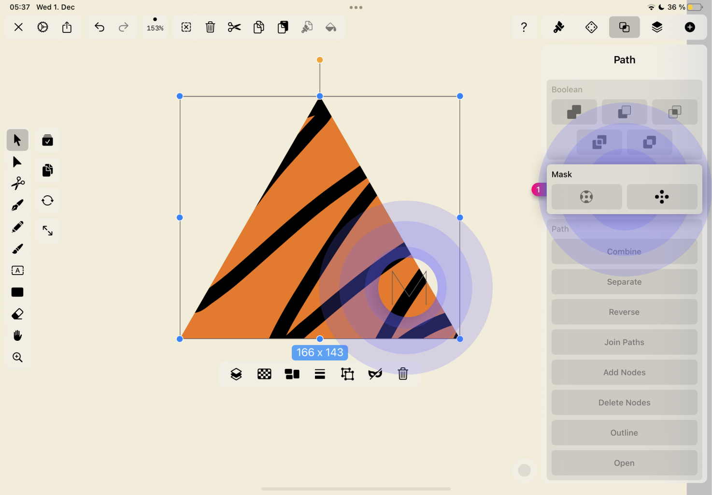The width and height of the screenshot is (712, 495).
Task: Tap group quick action icon
Action: [292, 374]
